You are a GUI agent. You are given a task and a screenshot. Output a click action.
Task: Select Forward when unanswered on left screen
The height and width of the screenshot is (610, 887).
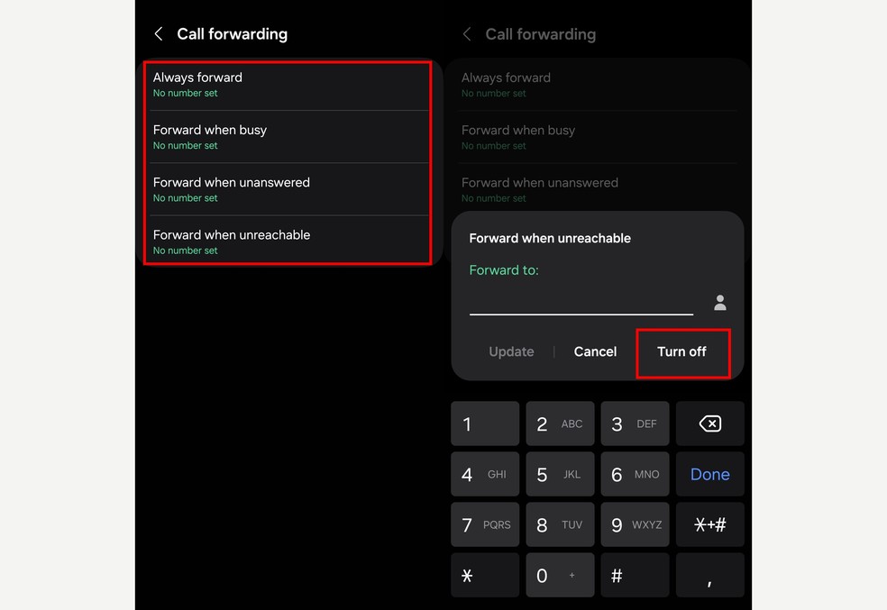click(288, 189)
